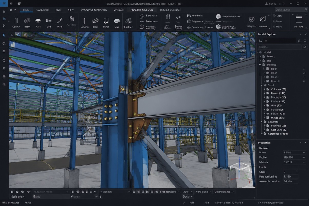The width and height of the screenshot is (309, 206).
Task: Click the Bolted parts tool
Action: tap(149, 21)
